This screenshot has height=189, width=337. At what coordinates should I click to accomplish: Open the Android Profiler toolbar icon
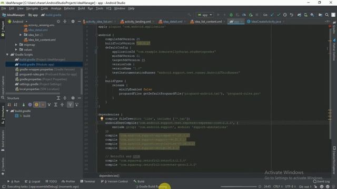[244, 15]
